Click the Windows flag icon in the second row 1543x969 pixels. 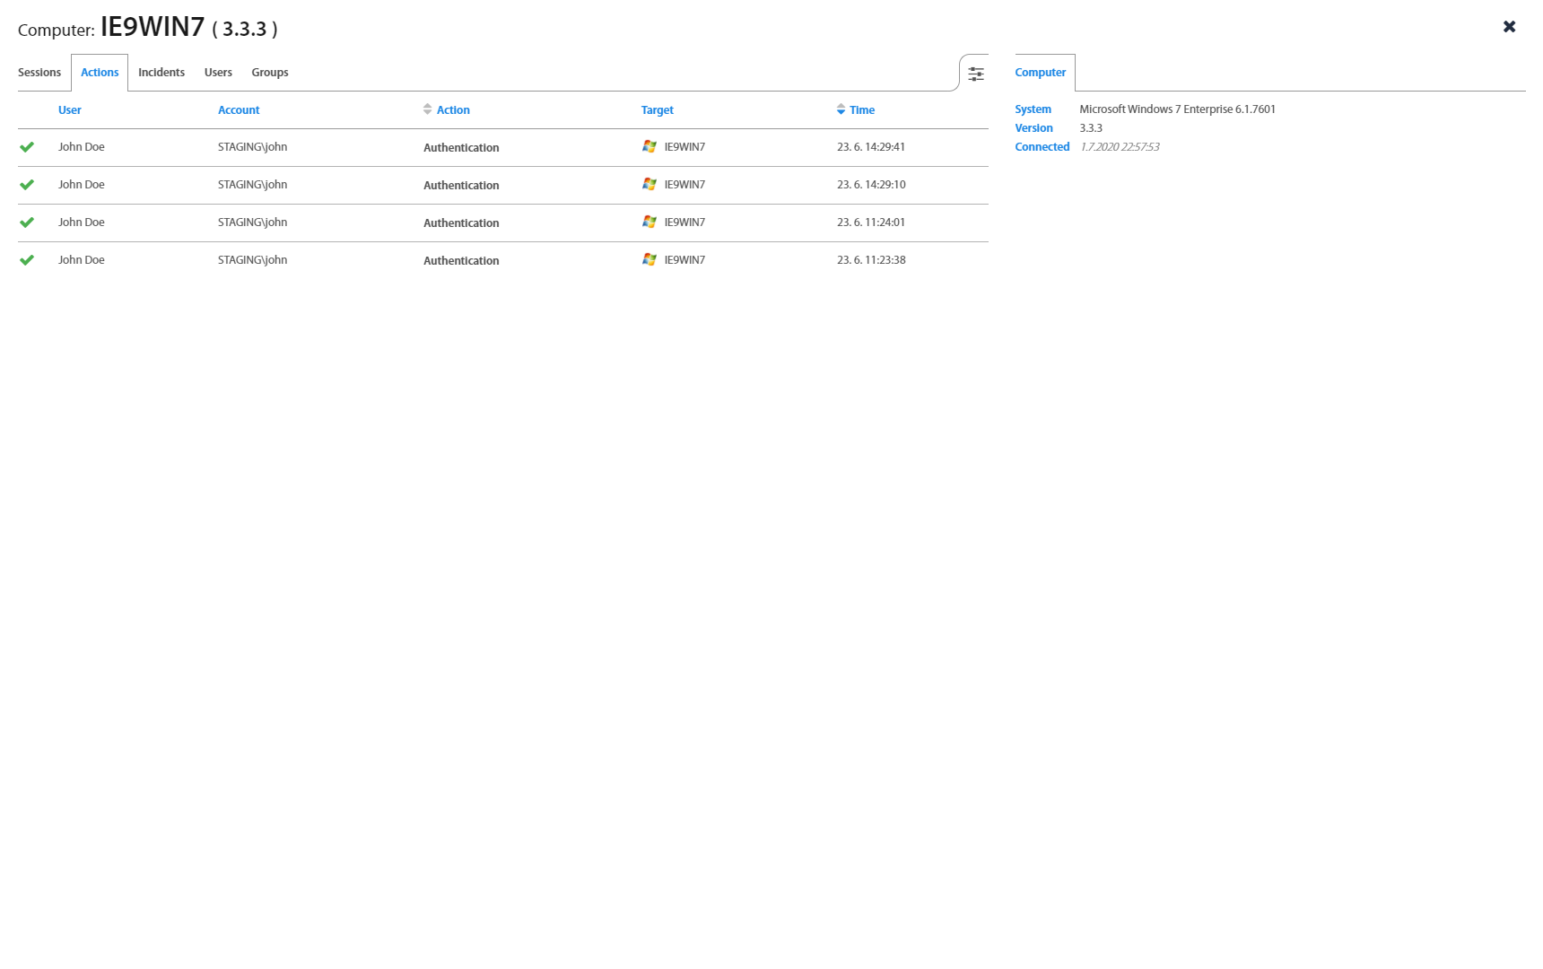click(649, 184)
